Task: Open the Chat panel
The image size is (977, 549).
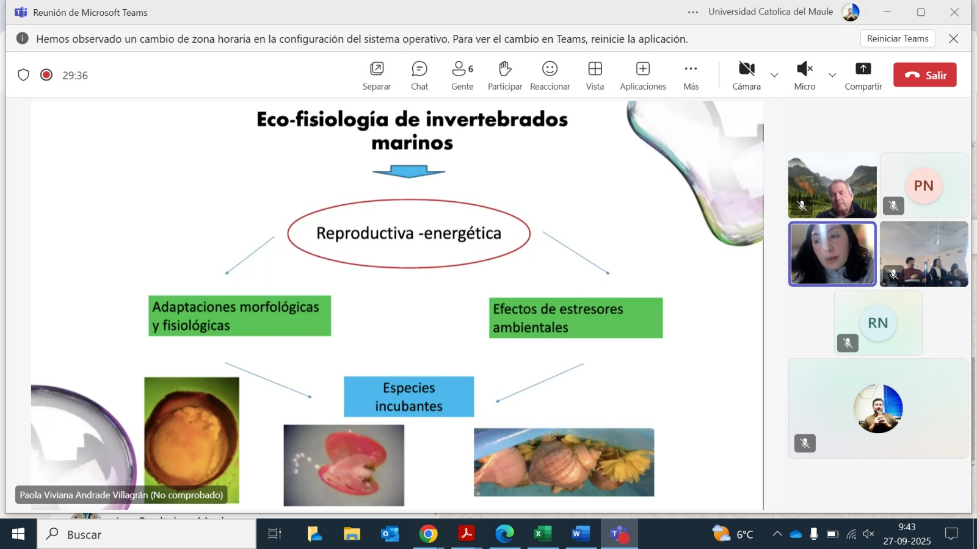Action: pyautogui.click(x=419, y=76)
